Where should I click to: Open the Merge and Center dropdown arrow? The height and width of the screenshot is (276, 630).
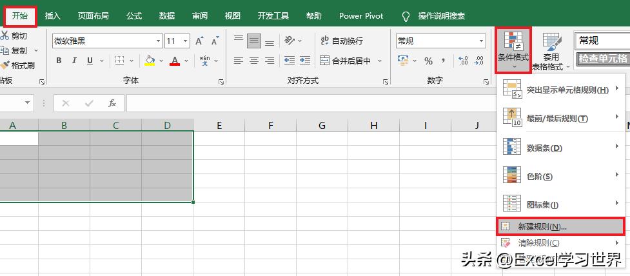380,61
